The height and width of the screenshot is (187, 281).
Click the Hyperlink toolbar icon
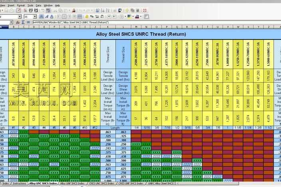click(x=97, y=10)
